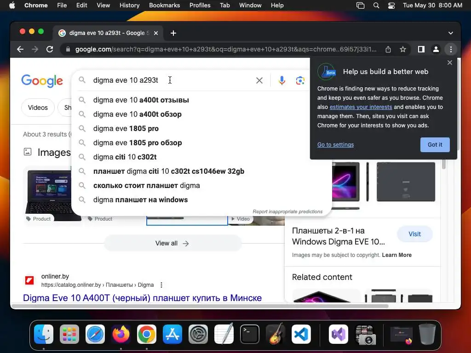
Task: Launch Visual Studio Code from the dock
Action: (x=301, y=334)
